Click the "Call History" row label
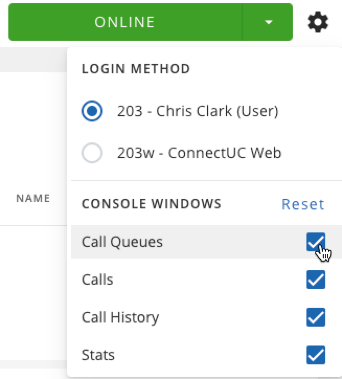The height and width of the screenshot is (379, 342). (x=120, y=318)
